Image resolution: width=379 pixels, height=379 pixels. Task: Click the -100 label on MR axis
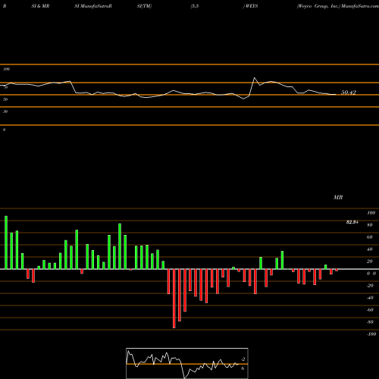tap(371, 334)
